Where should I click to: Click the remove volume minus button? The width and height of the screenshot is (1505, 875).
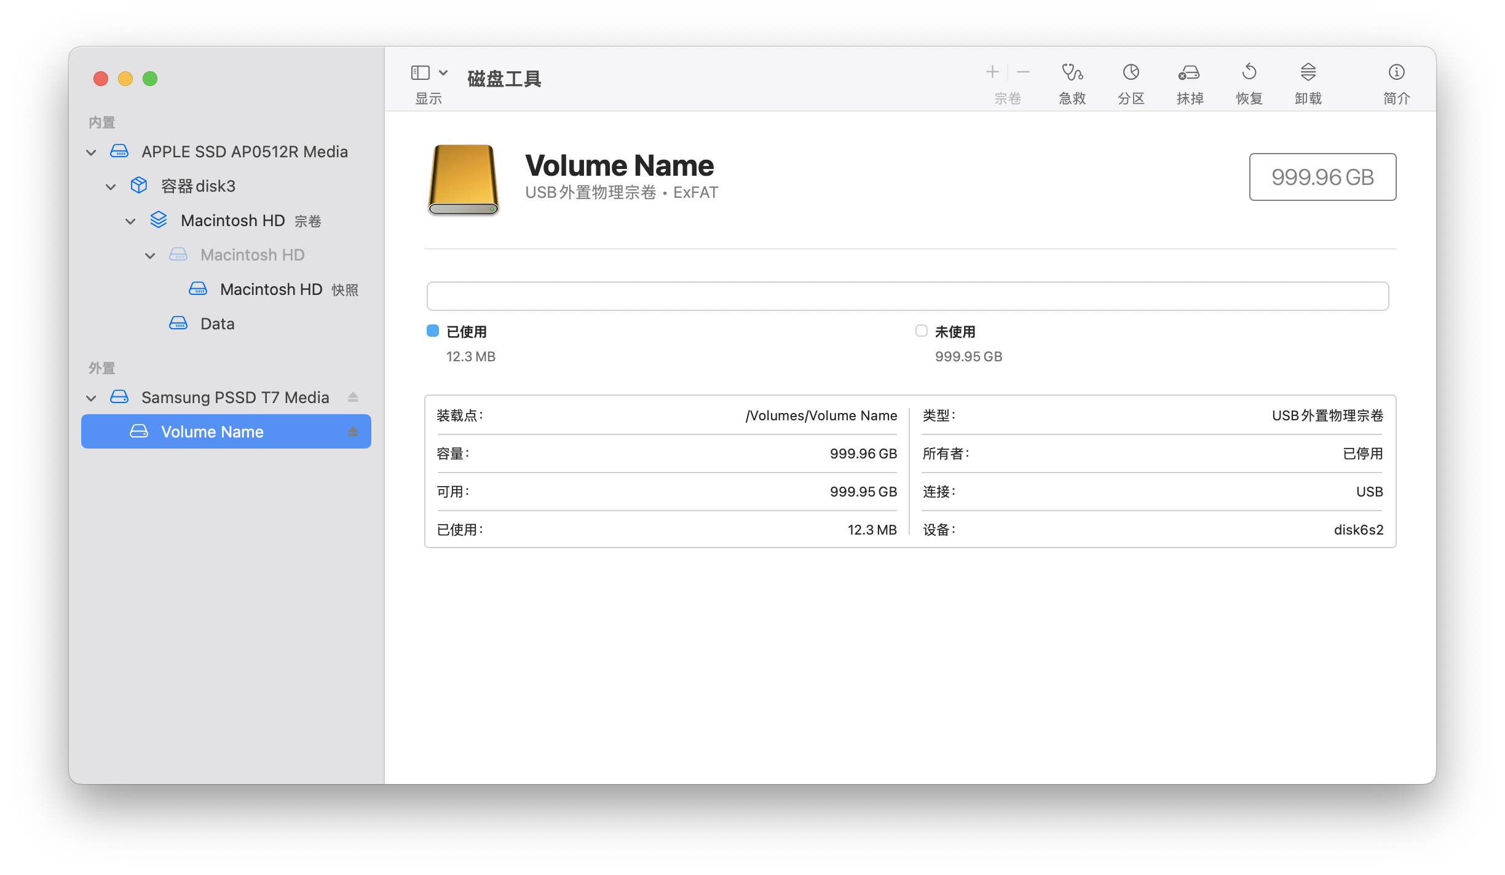pos(1023,73)
